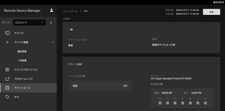Open the tenant dropdown showing ○○ストア
Viewport: 225px width, 111px height.
(x=29, y=23)
